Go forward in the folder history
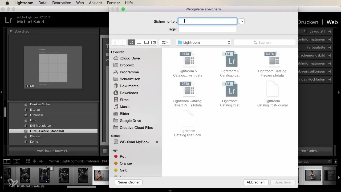The image size is (341, 192). pos(122,42)
